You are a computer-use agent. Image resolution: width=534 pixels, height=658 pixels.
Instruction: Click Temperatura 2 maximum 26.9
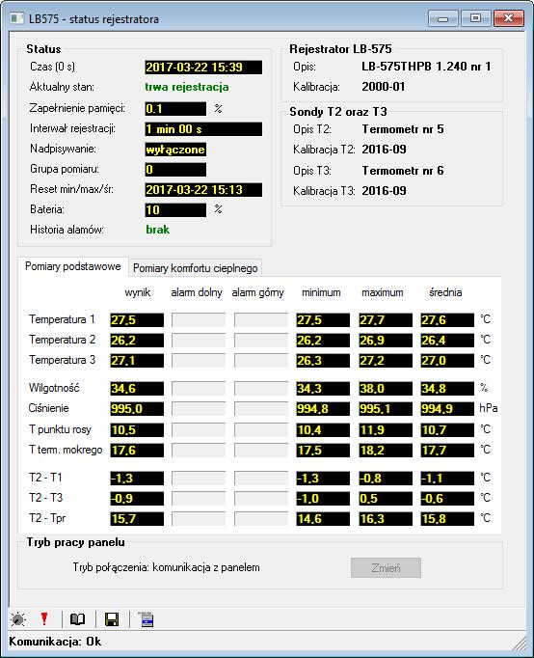click(386, 340)
